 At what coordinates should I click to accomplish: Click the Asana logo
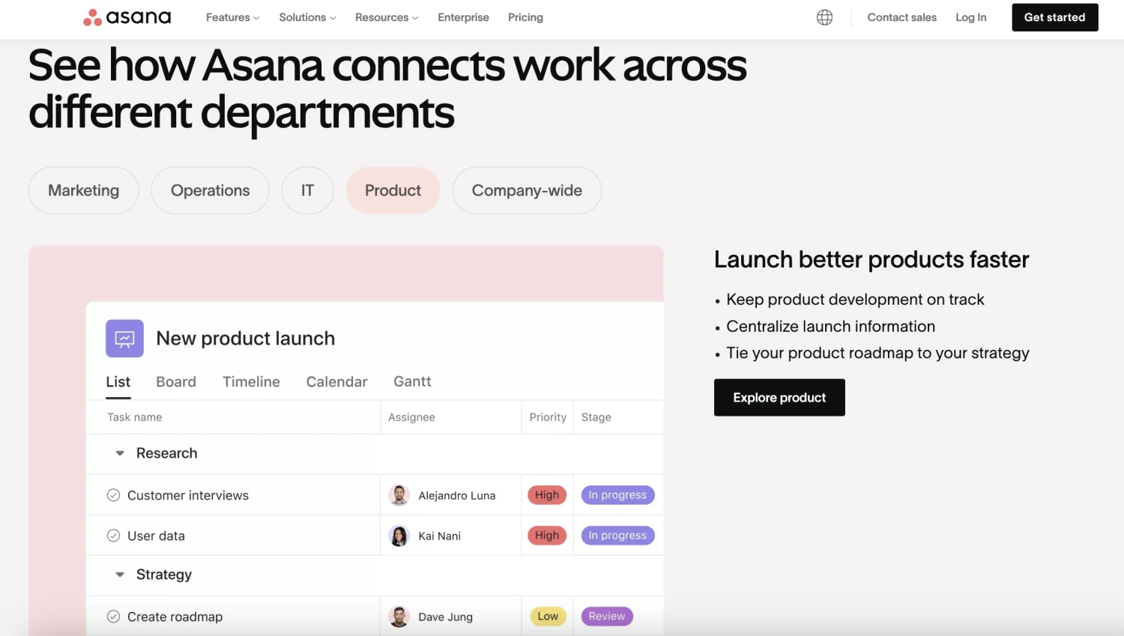tap(127, 17)
